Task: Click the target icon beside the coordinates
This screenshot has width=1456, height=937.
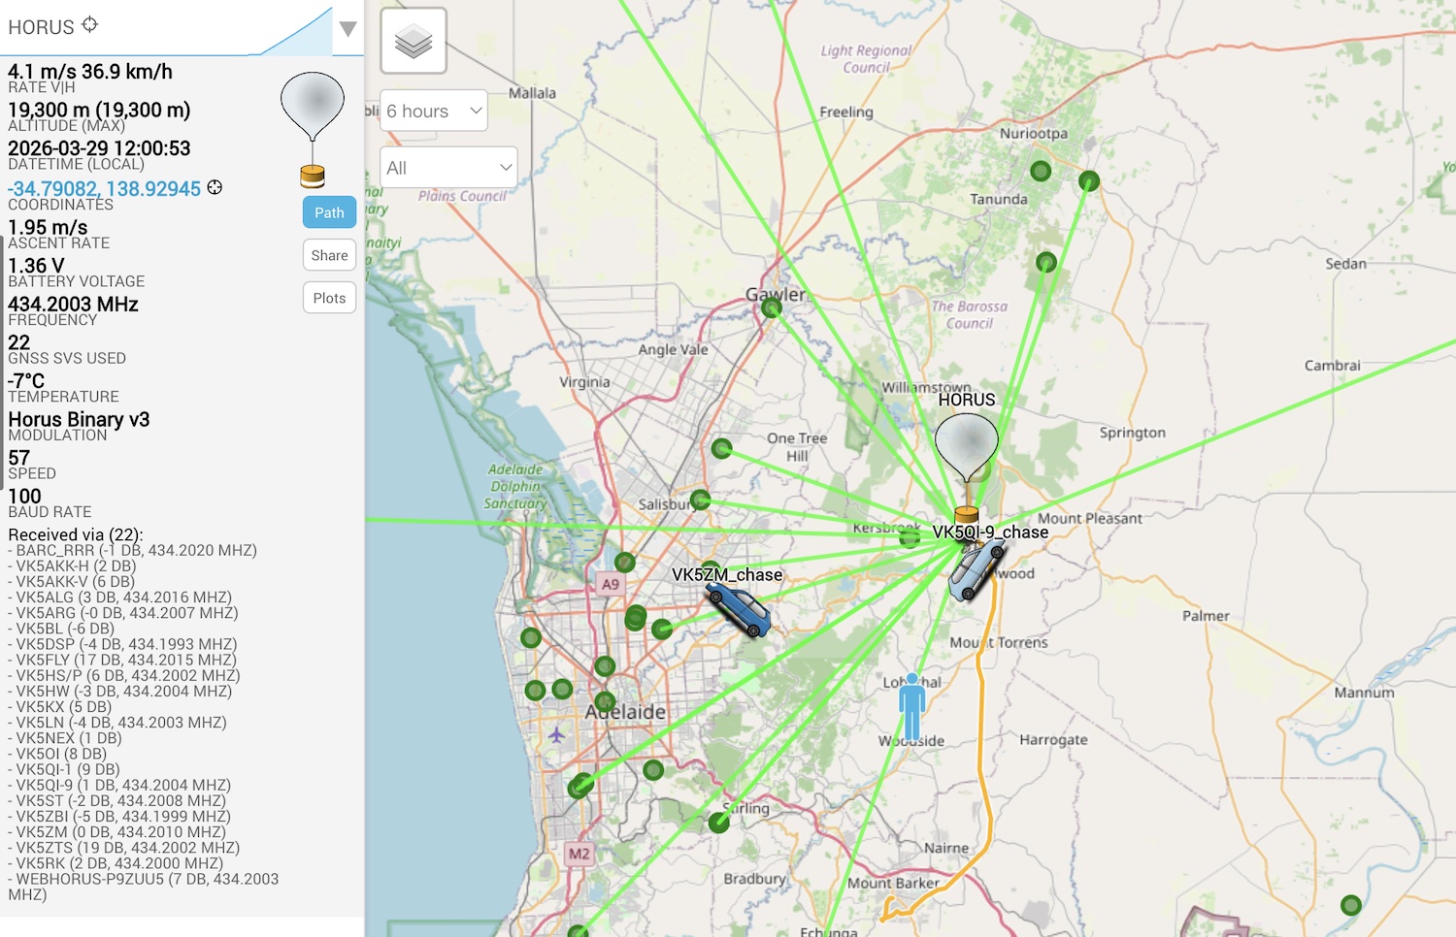Action: (x=215, y=187)
